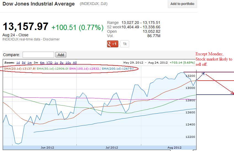Image resolution: width=234 pixels, height=151 pixels.
Task: Click the (INDEXDJX:.DJI) ticker symbol
Action: click(x=94, y=4)
